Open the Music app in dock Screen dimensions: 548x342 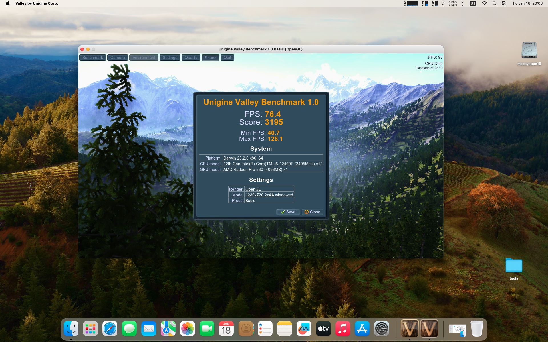point(343,329)
